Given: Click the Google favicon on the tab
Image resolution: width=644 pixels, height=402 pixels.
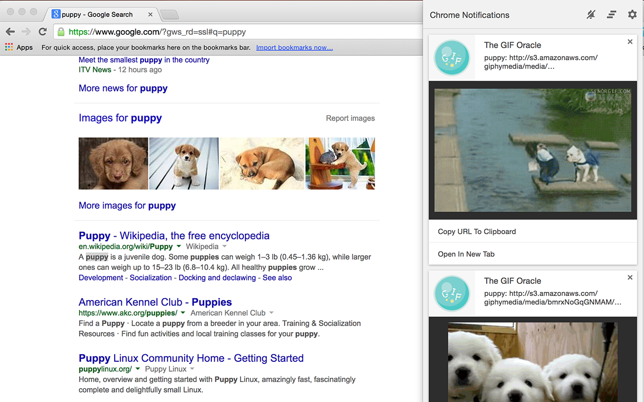Looking at the screenshot, I should 56,14.
